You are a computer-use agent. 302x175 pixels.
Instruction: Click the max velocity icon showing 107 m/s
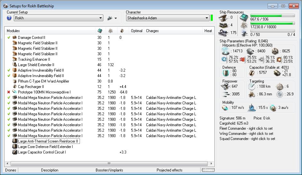[225, 108]
